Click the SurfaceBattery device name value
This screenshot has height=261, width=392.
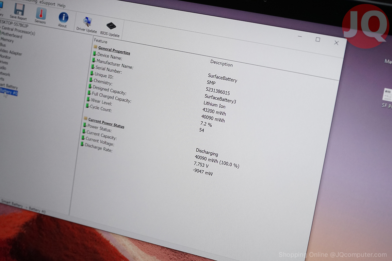coord(222,78)
